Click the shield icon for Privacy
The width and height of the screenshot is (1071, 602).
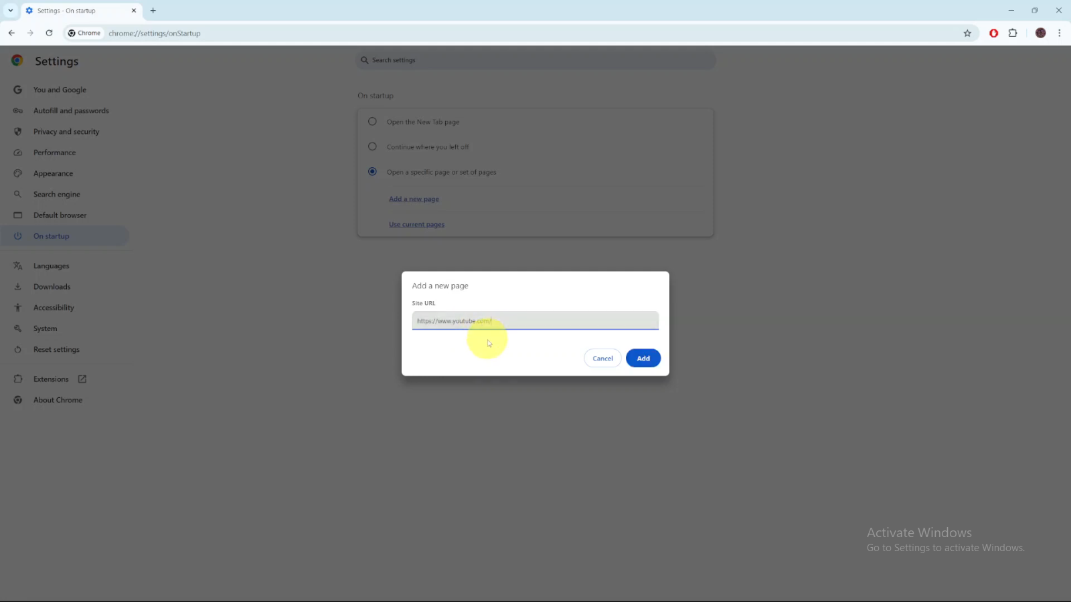point(18,132)
